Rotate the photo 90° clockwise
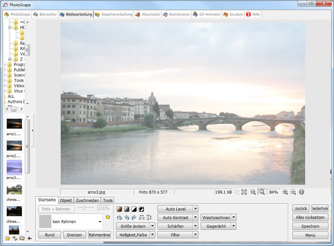 134,218
